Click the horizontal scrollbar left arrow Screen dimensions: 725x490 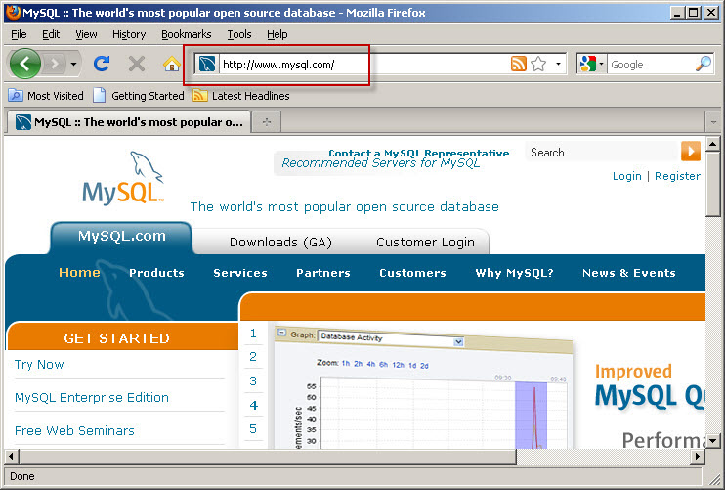point(12,456)
